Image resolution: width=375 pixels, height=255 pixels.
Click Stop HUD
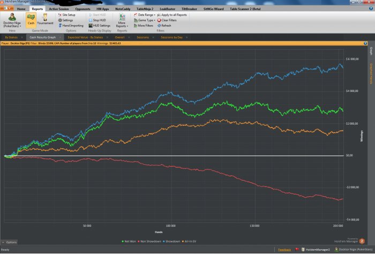coord(97,20)
